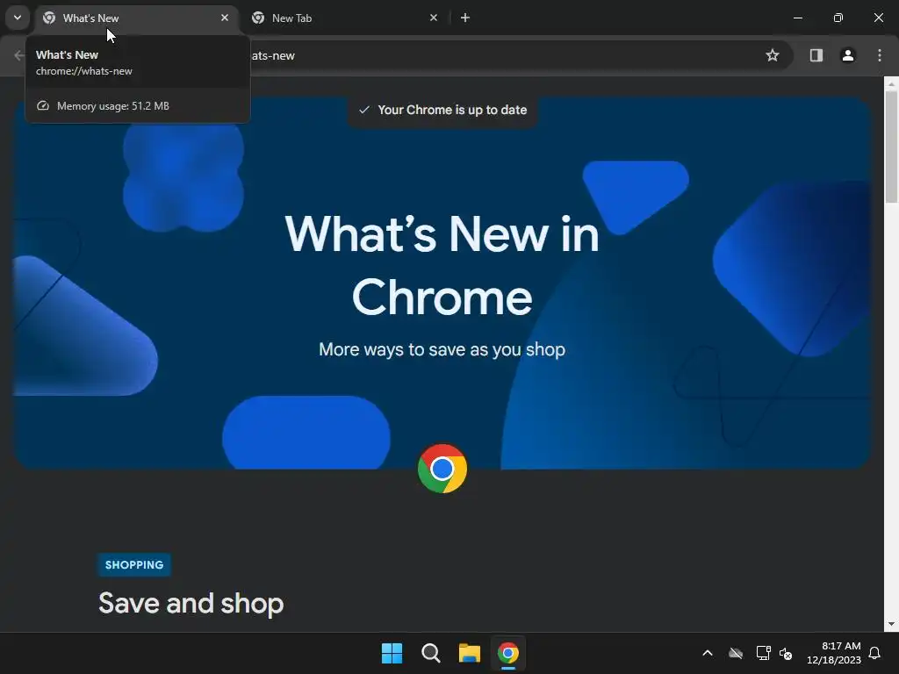The image size is (899, 674).
Task: Click the OneDrive cloud tray icon
Action: (736, 653)
